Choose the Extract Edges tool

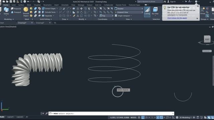tap(49, 9)
